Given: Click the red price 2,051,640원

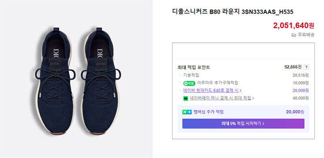Looking at the screenshot, I should point(294,25).
